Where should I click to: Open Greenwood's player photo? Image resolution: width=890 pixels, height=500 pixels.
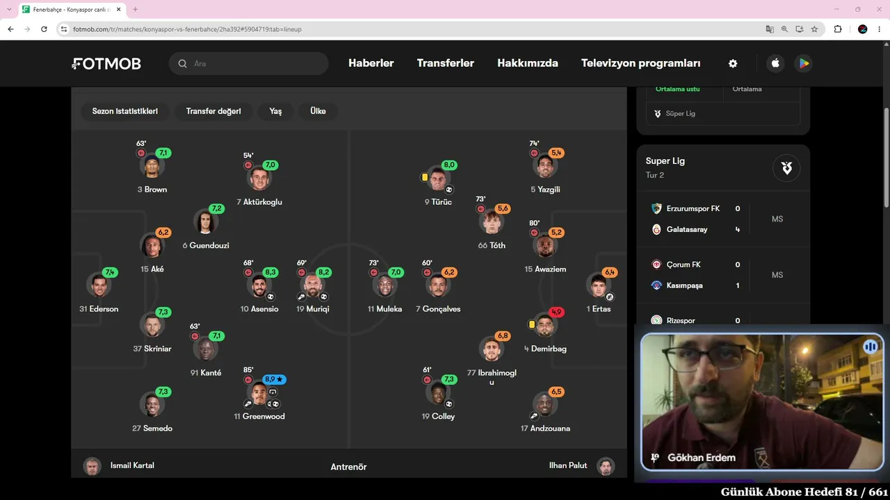tap(259, 394)
